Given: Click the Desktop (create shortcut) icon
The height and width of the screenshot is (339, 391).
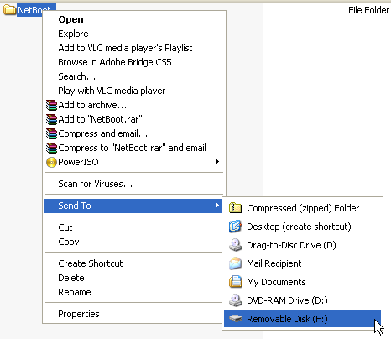Looking at the screenshot, I should (235, 227).
